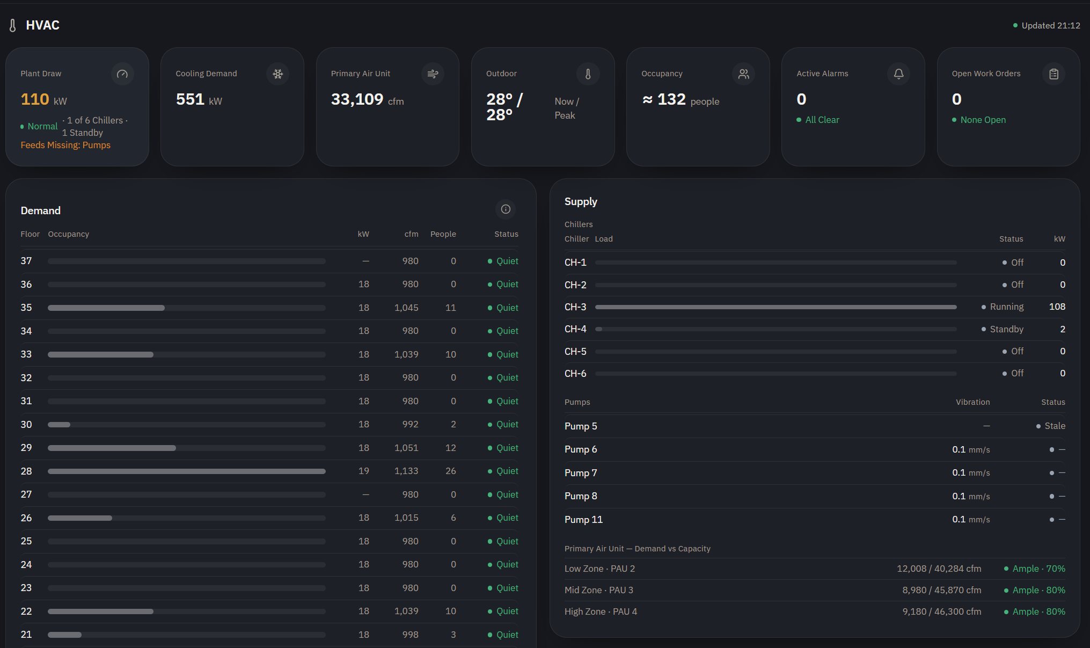Image resolution: width=1090 pixels, height=648 pixels.
Task: Click the occupancy bar for floor 28
Action: pyautogui.click(x=187, y=471)
